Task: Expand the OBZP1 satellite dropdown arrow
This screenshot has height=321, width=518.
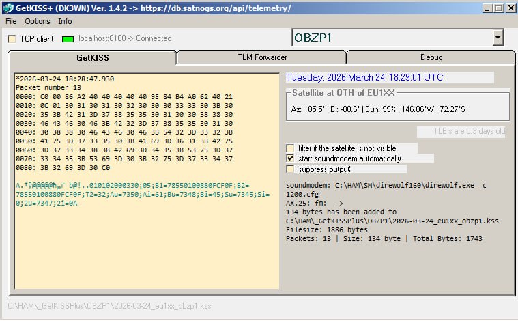Action: point(498,38)
